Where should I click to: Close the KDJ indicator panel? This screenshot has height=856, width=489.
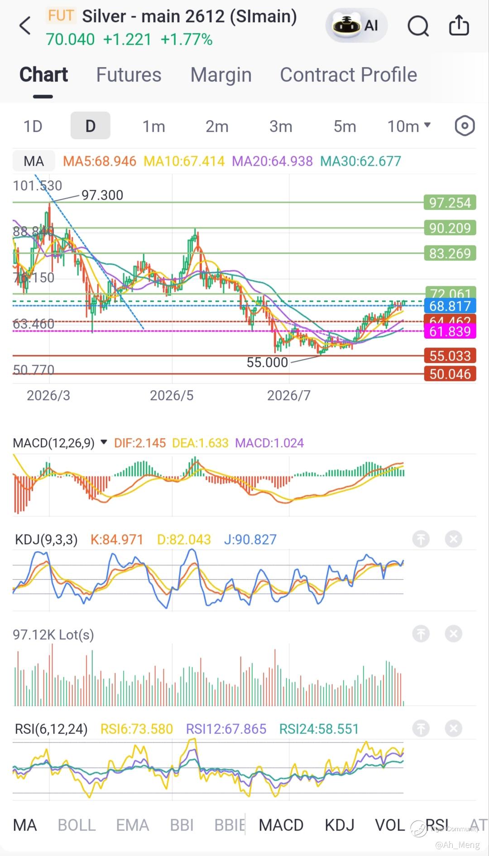click(x=453, y=539)
